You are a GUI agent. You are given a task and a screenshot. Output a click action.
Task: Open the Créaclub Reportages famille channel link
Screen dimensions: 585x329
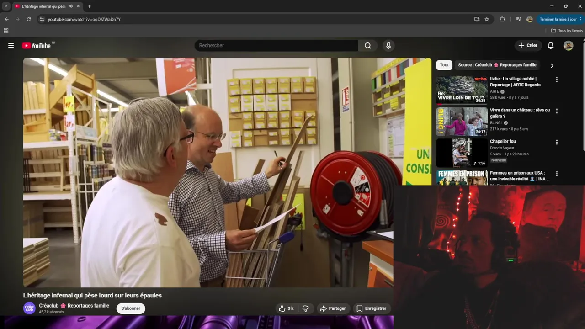74,306
